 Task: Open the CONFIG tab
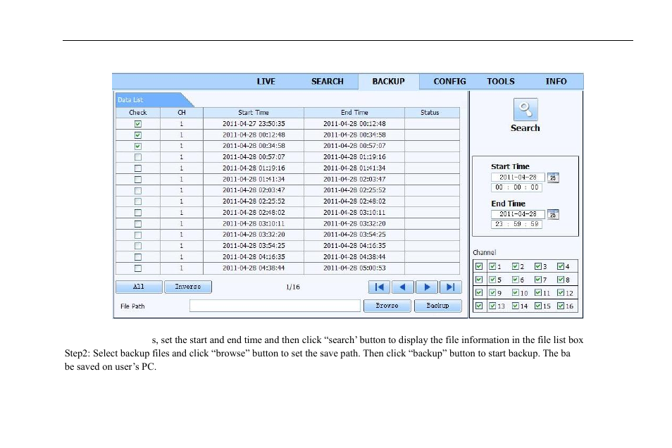pos(449,82)
